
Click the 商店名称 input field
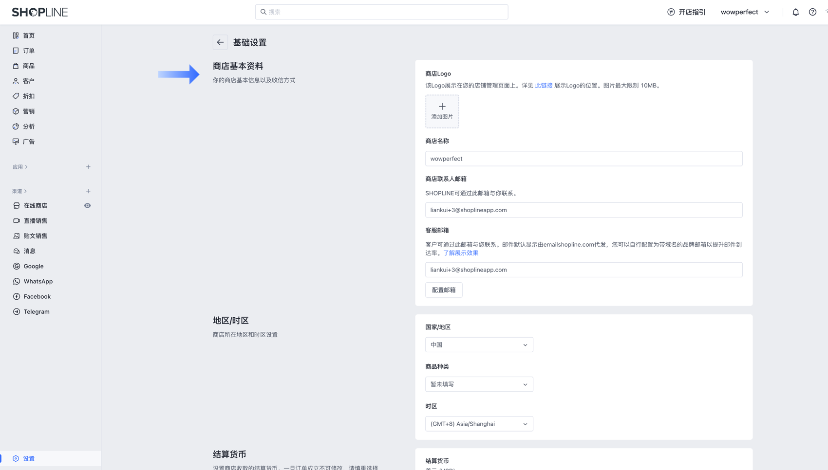[583, 159]
